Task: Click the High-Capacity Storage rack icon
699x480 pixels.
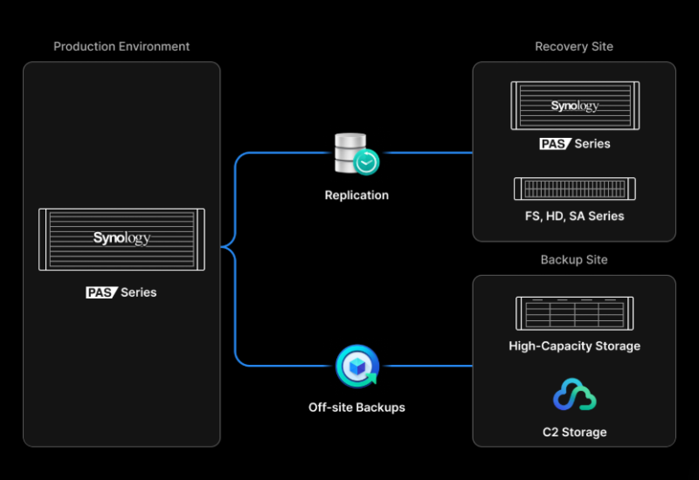Action: click(575, 313)
